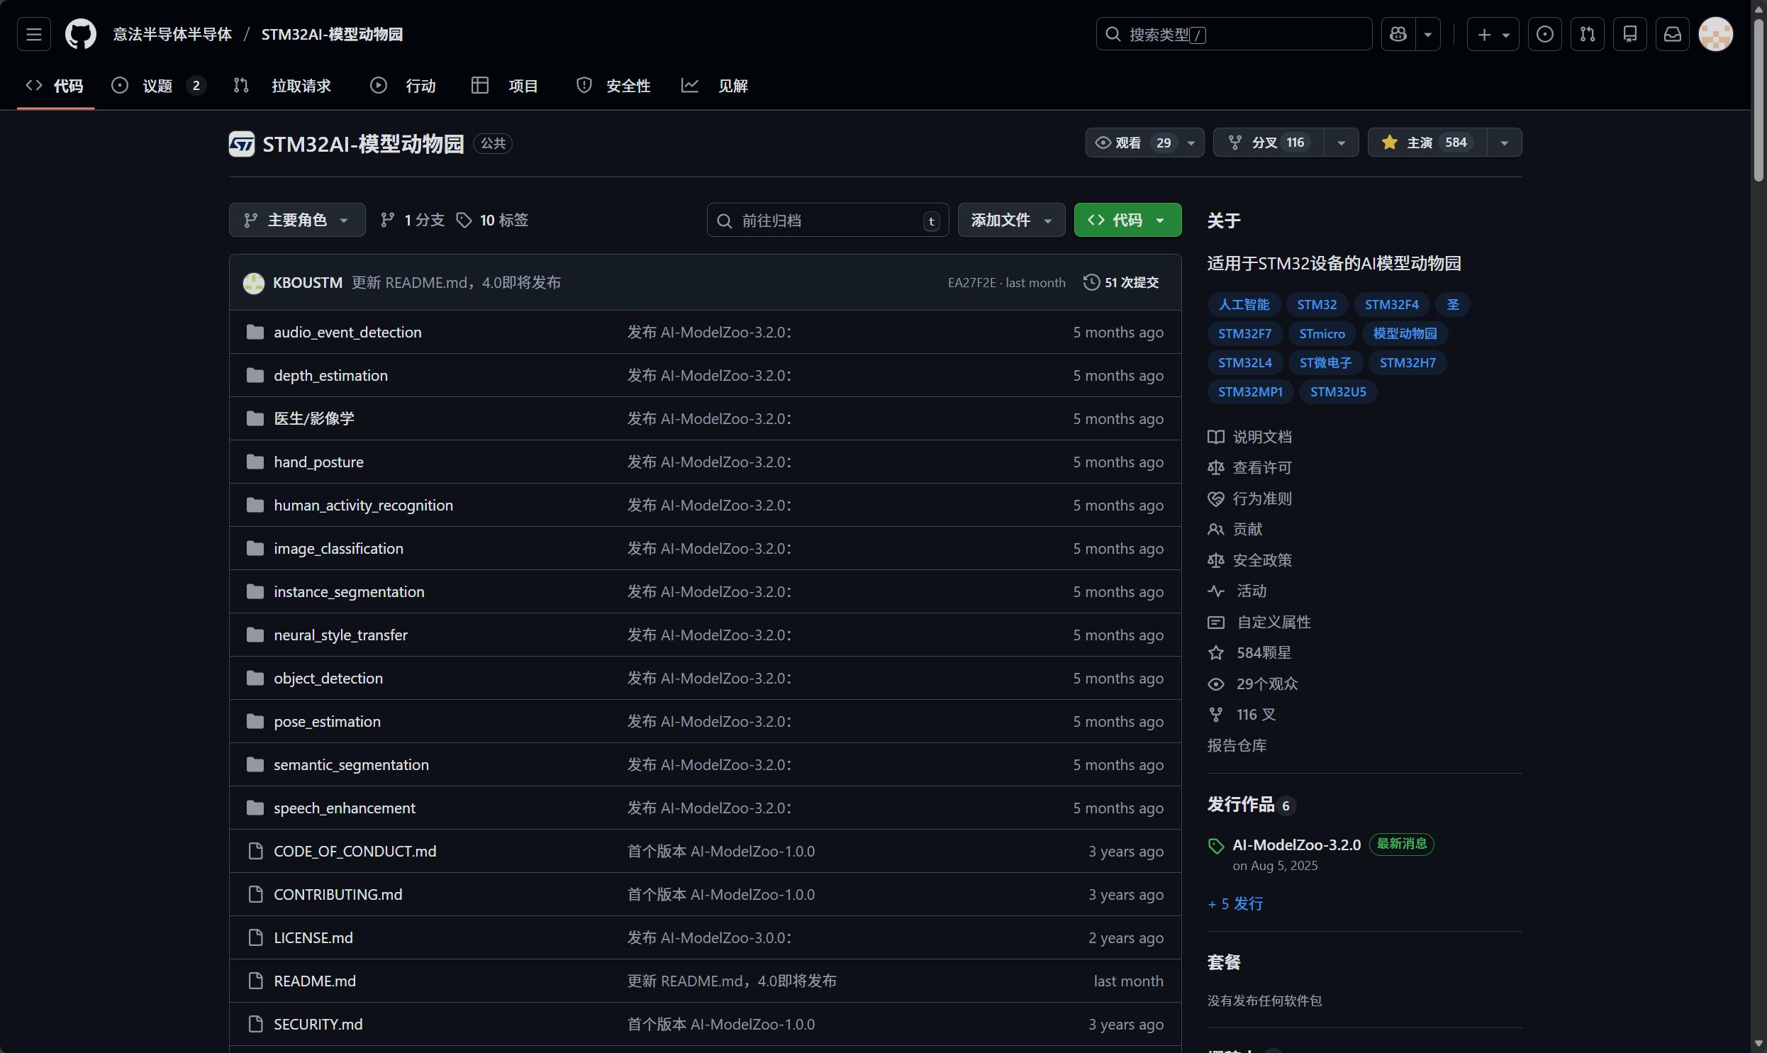Open the AI-ModelZoo-3.2.0 release link

point(1296,845)
